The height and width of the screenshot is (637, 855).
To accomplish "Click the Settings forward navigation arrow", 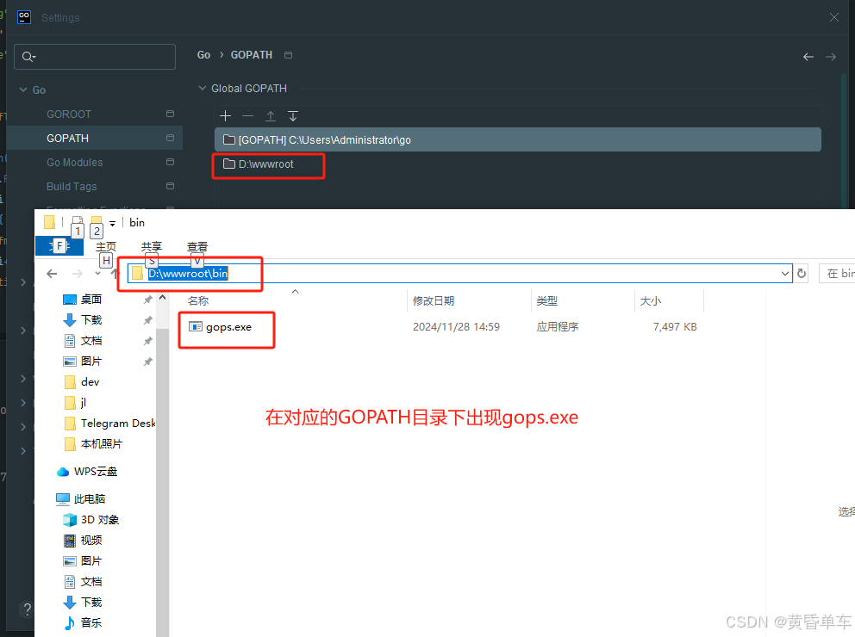I will (x=831, y=57).
